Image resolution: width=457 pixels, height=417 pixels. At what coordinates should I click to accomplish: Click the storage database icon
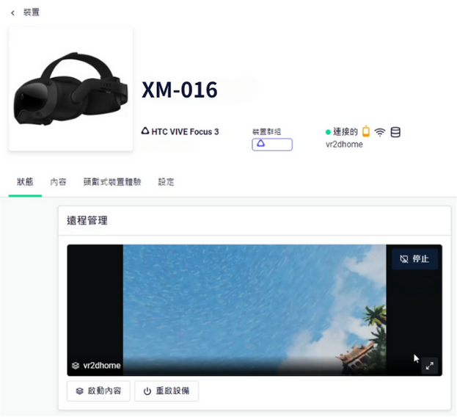coord(395,133)
